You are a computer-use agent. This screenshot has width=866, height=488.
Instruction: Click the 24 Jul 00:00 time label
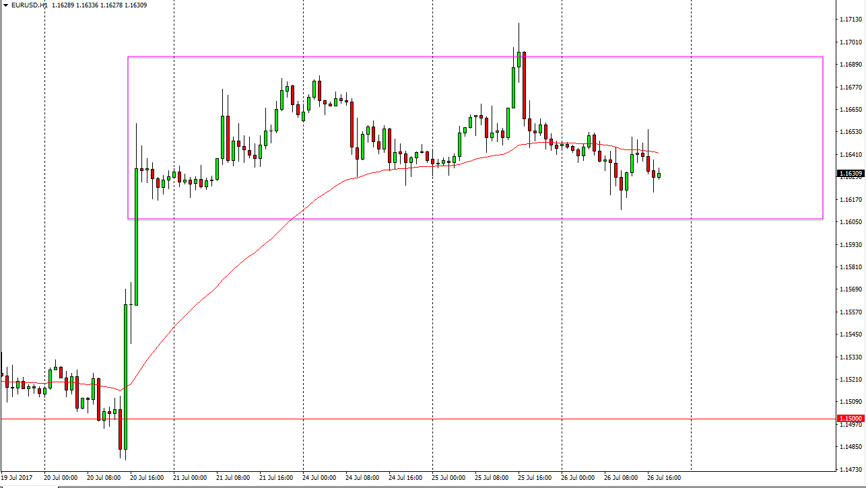(320, 477)
